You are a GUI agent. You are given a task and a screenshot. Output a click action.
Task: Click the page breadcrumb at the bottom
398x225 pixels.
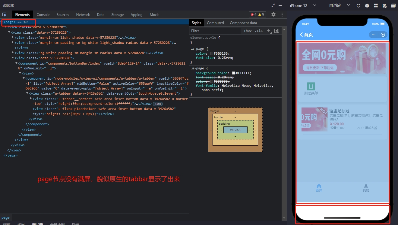tap(5, 217)
